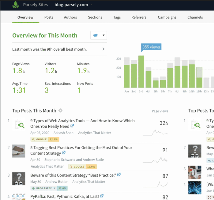Screen dimensions: 214x200
Task: Go to the Campaigns tab
Action: (x=167, y=17)
